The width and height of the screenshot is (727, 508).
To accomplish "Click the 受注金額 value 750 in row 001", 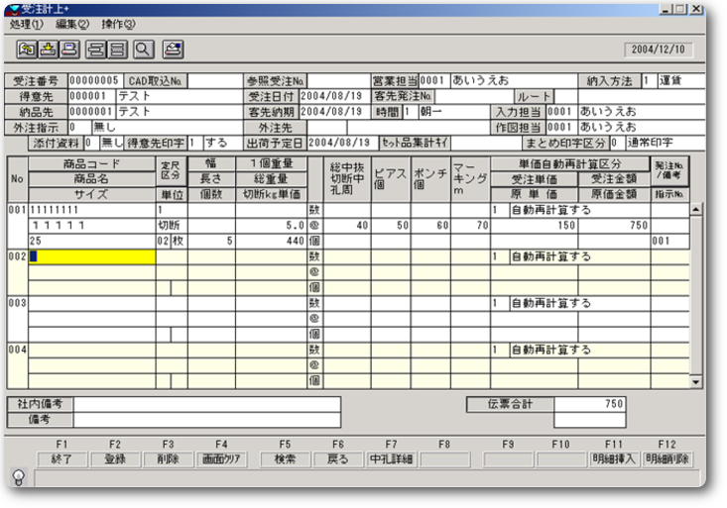I will (x=639, y=226).
